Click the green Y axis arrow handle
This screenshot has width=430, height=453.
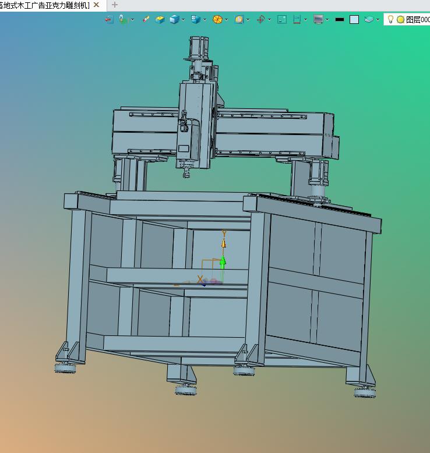coord(223,263)
